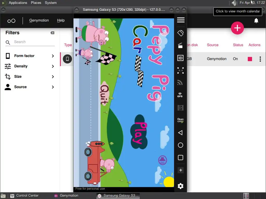Open the Genymotion menu
This screenshot has height=199, width=266.
39,20
